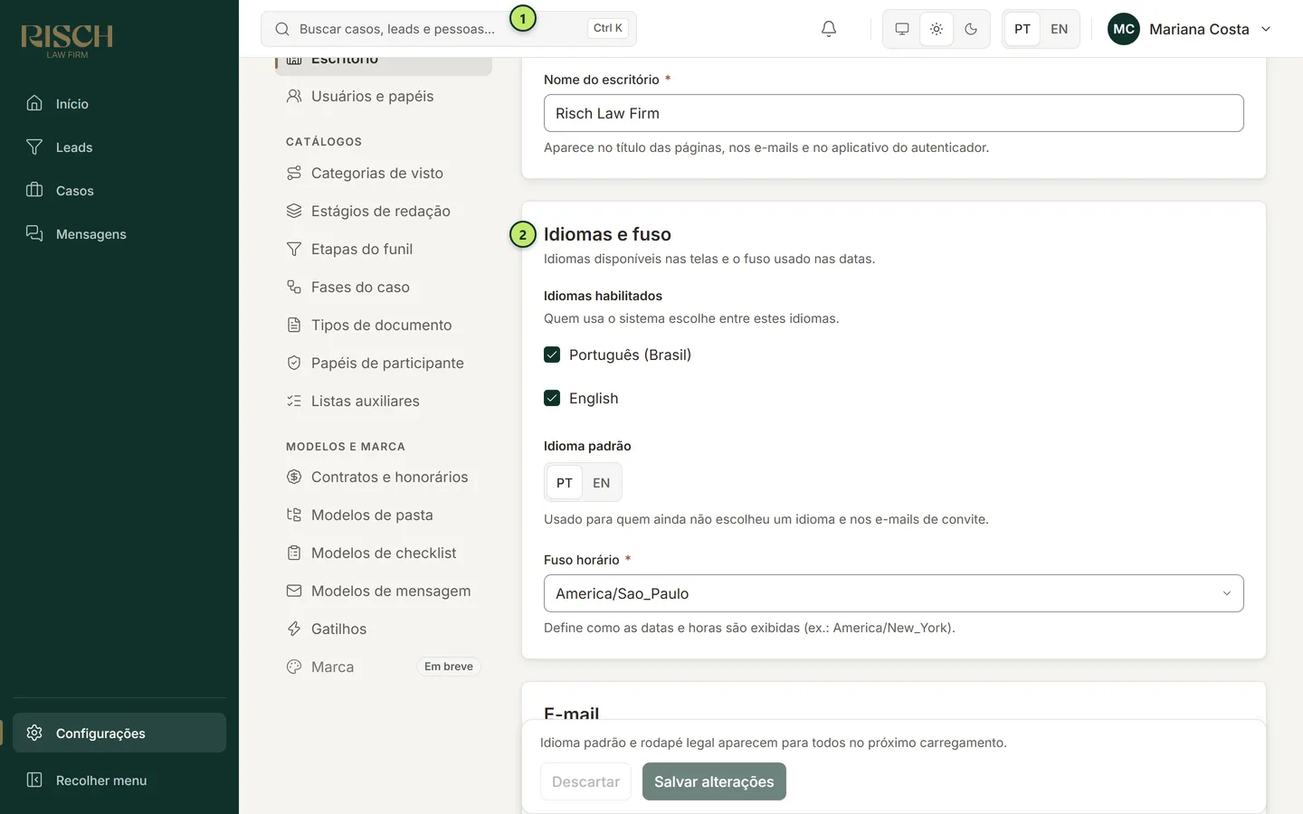Screen dimensions: 1303x814
Task: Switch interface language to EN in header
Action: tap(1060, 29)
